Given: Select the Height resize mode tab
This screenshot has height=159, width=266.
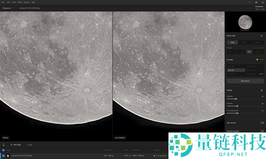Looking at the screenshot, I should tap(257, 42).
